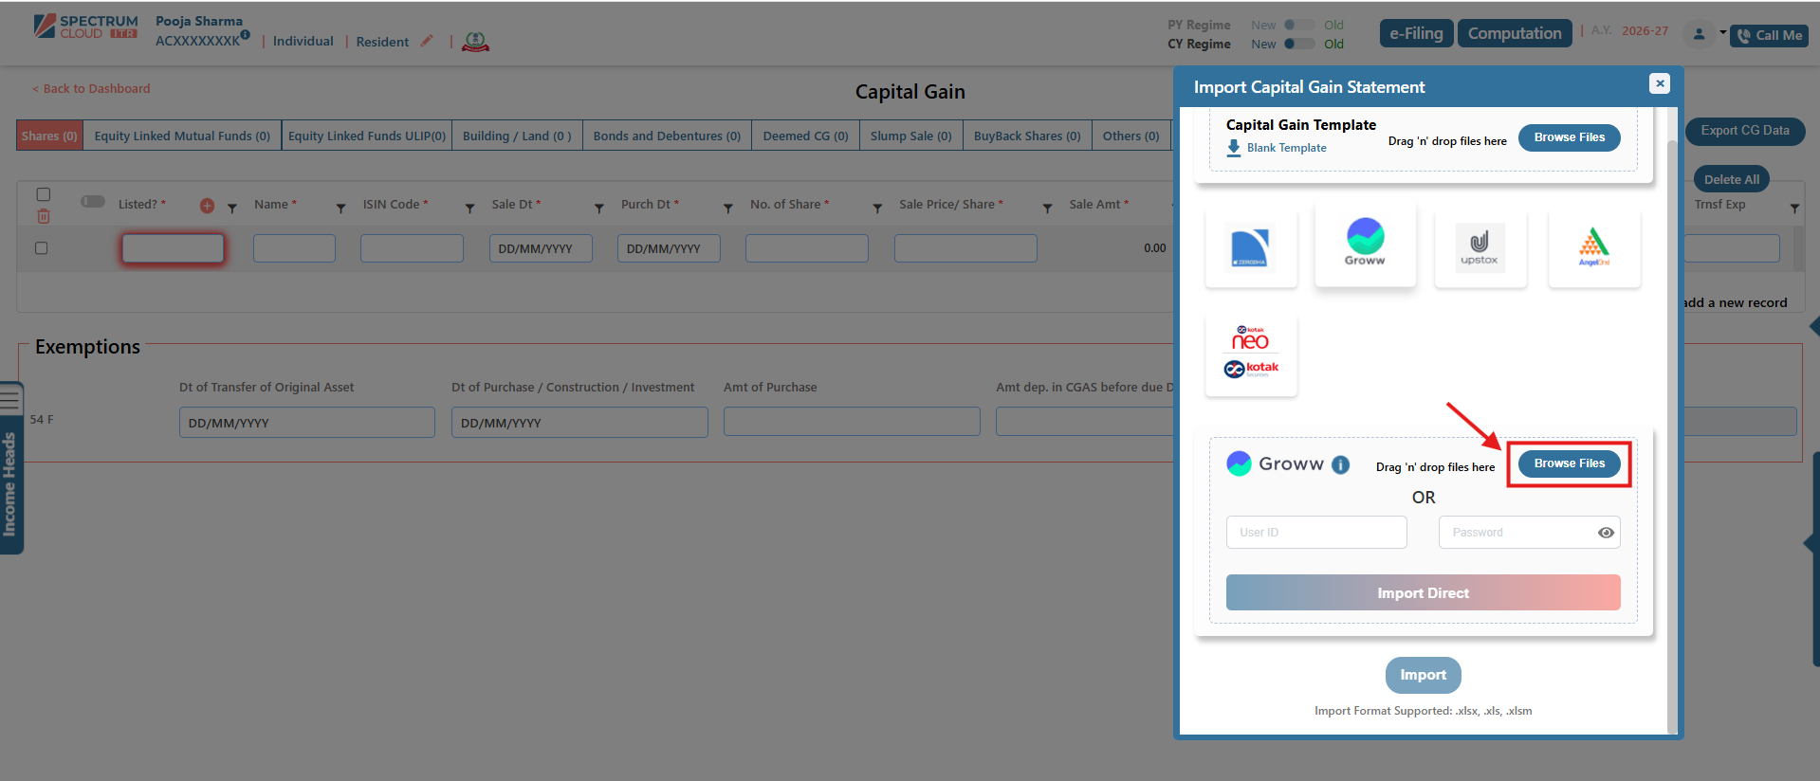Screen dimensions: 1820x781
Task: Tick the first row checkbox
Action: pos(41,248)
